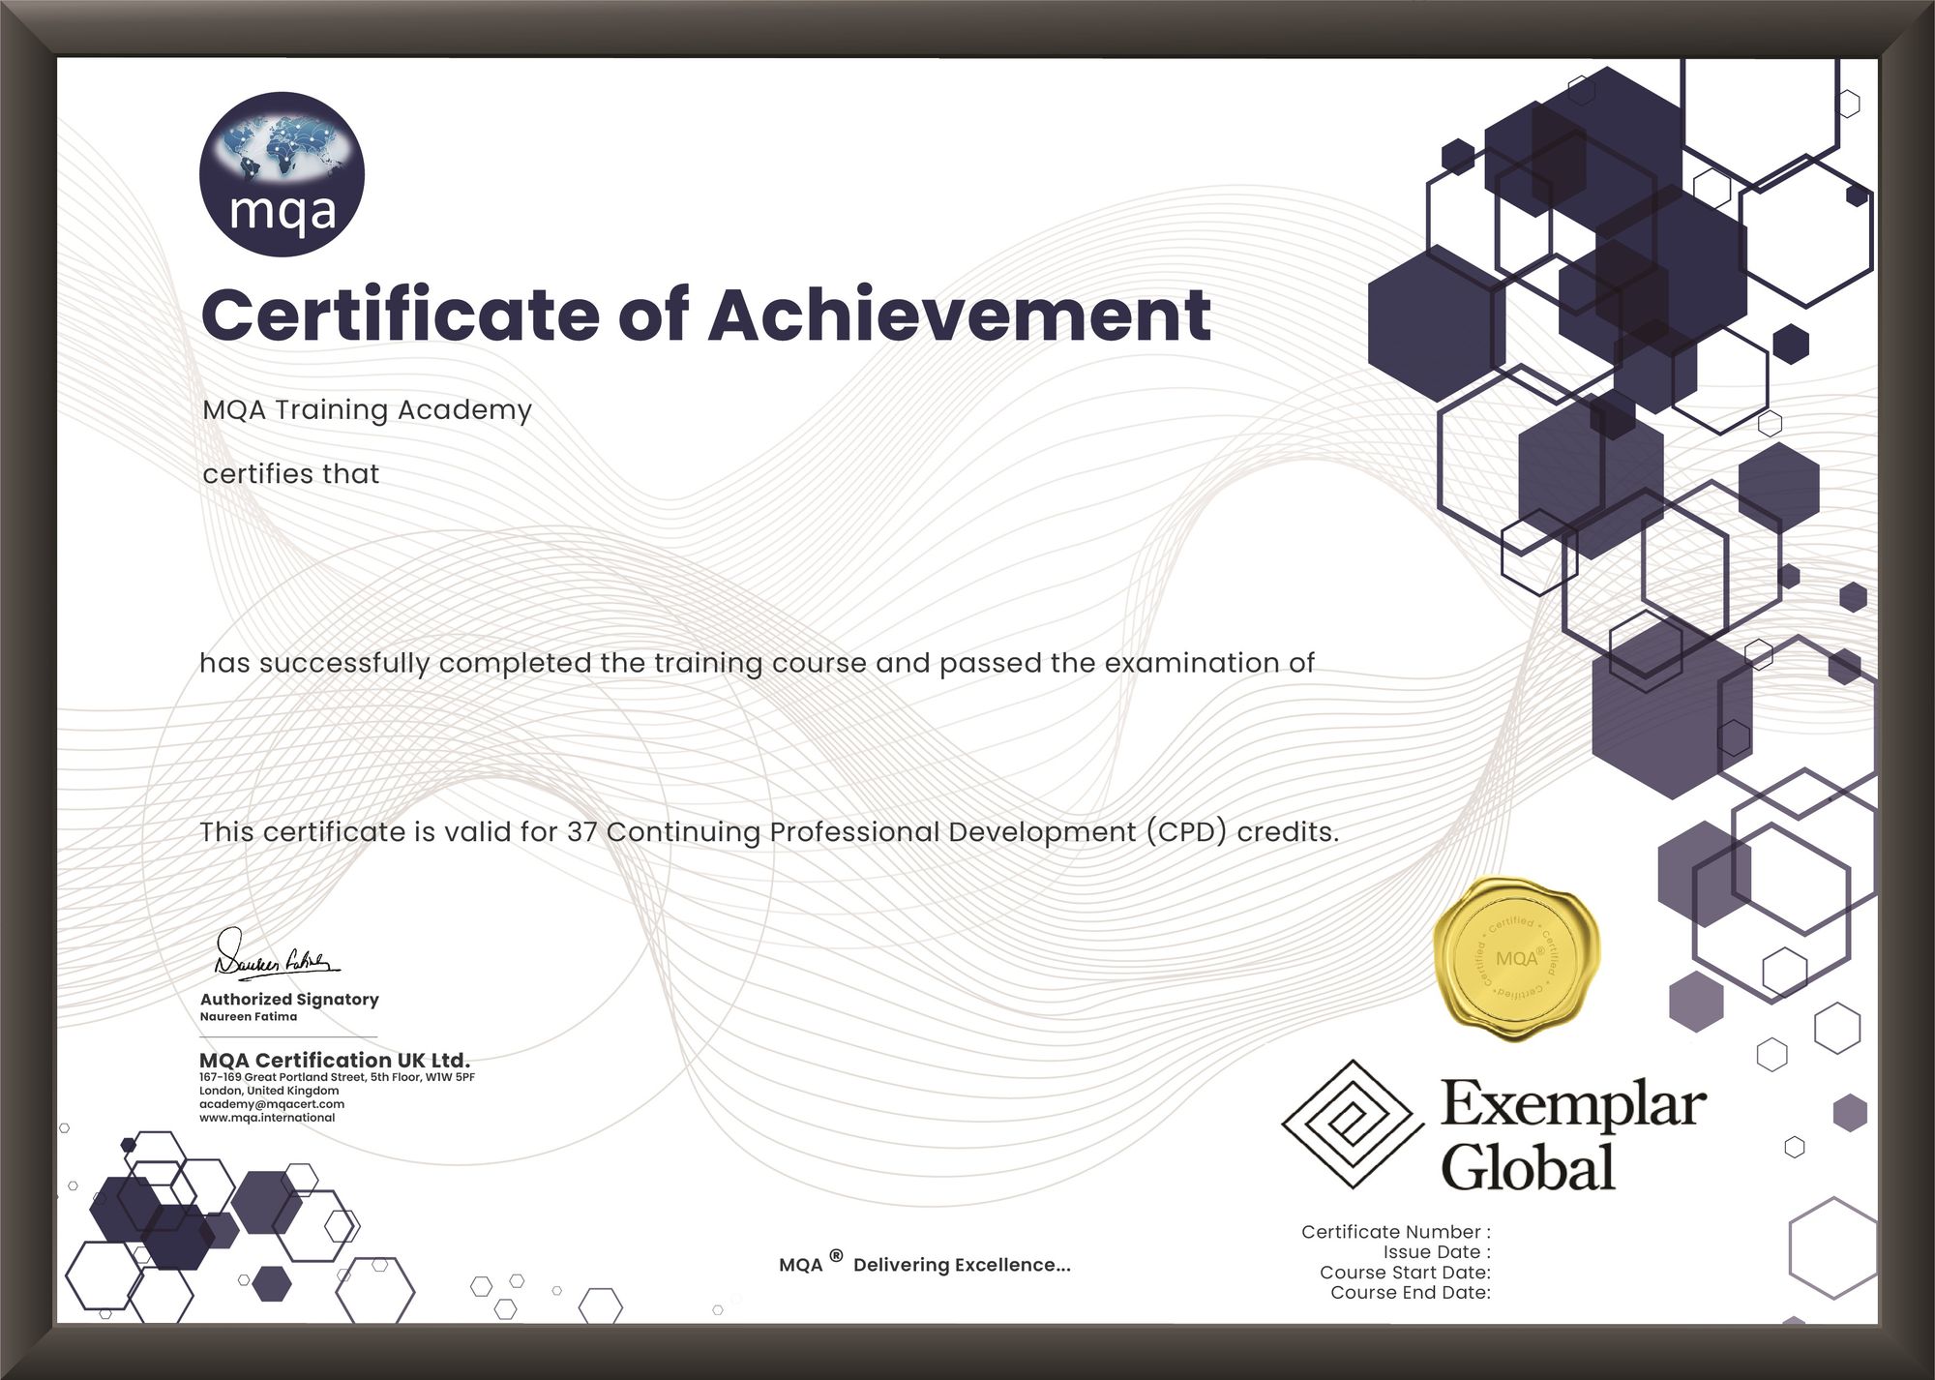Screen dimensions: 1935x1380
Task: Open the www.mqa.international website link
Action: tap(267, 1118)
